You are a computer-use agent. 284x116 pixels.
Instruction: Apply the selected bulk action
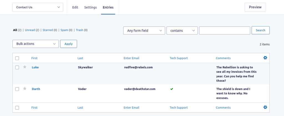click(x=69, y=44)
